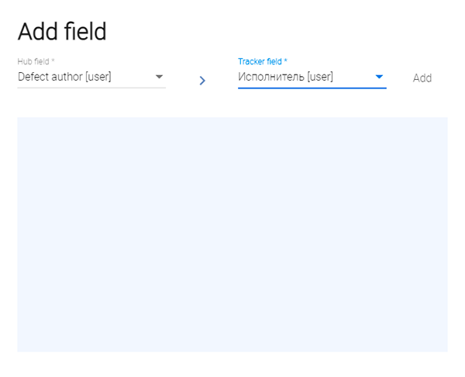Screen dimensions: 465x377
Task: Select the blue caret beside Исполнитель
Action: click(x=379, y=77)
